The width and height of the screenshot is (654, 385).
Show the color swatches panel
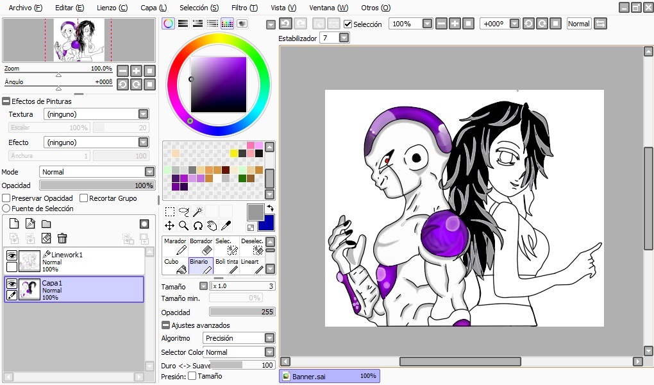pos(228,23)
